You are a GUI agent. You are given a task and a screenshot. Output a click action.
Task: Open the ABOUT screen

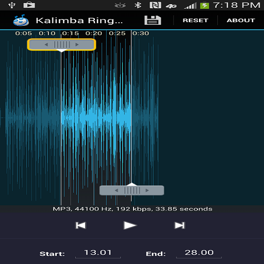coord(241,20)
